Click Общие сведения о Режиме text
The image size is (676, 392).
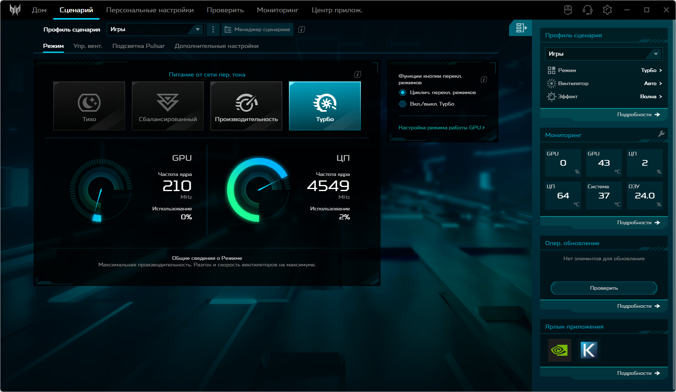click(x=207, y=258)
